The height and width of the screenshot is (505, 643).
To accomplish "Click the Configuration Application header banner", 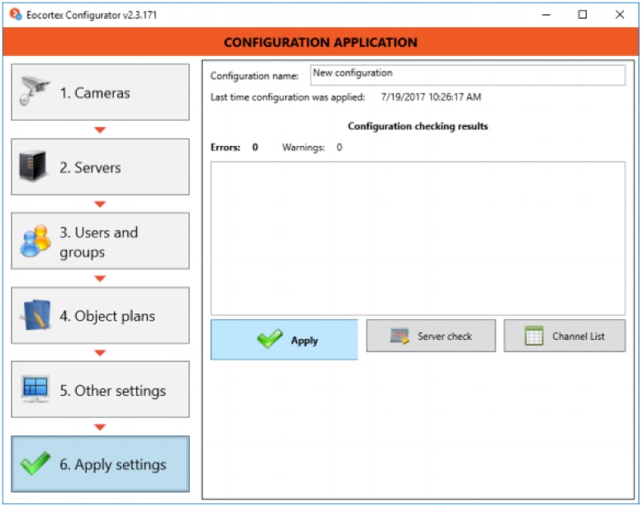I will (x=320, y=42).
